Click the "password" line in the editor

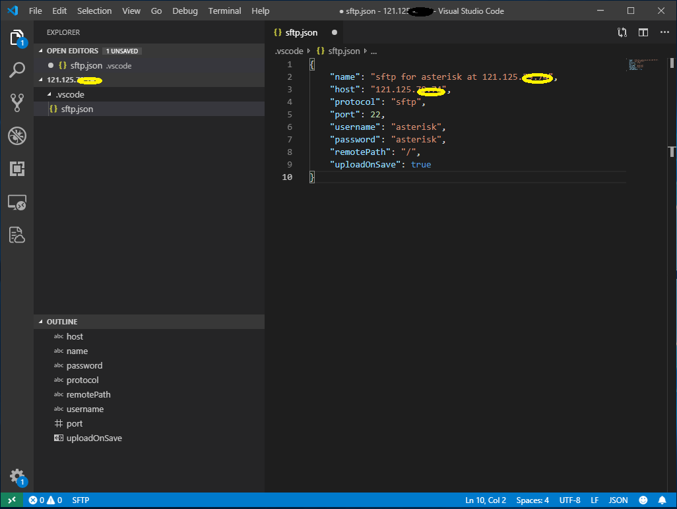tap(387, 139)
